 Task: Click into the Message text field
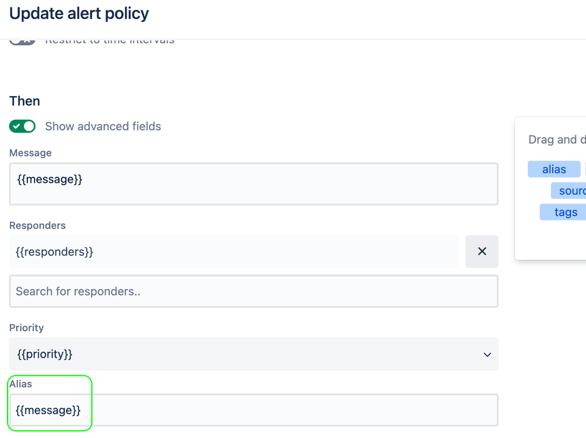tap(253, 184)
